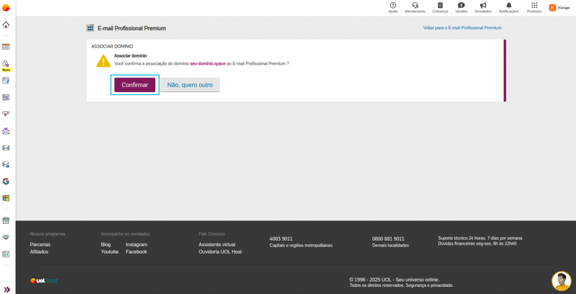Click 'Voltar para o E-mail Profissional Premium' link
Screen dimensions: 576x294
[462, 28]
